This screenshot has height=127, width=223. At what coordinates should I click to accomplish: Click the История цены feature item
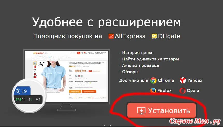click(x=137, y=53)
